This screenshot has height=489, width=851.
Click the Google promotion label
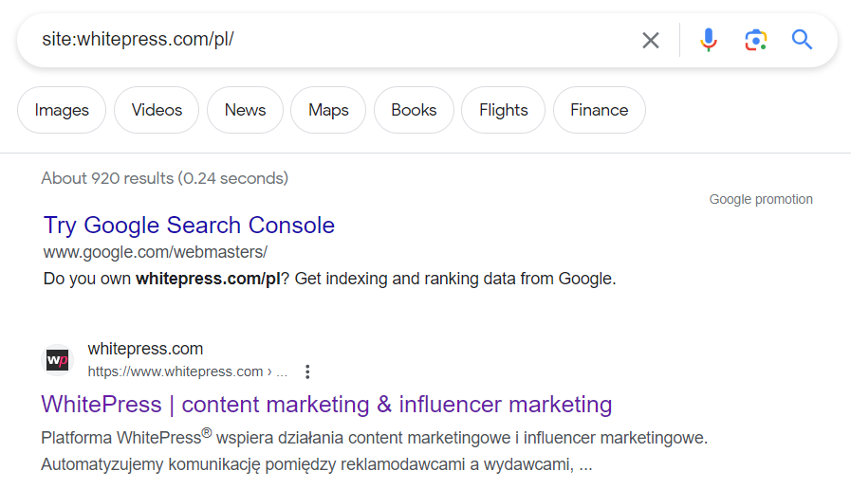761,200
